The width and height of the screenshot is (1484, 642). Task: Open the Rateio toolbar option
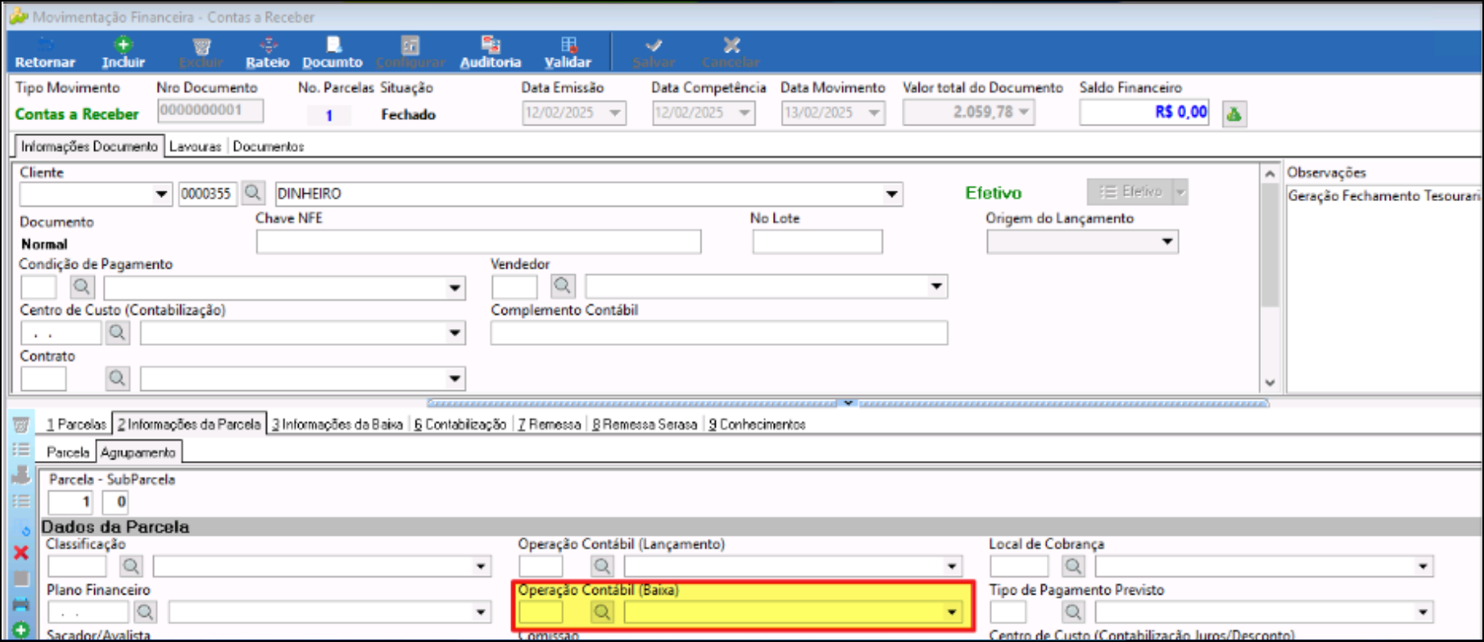click(267, 53)
